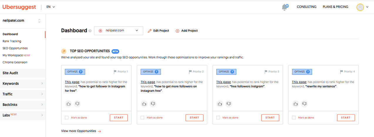Image resolution: width=374 pixels, height=137 pixels.
Task: Click the user profile avatar
Action: coord(360,7)
